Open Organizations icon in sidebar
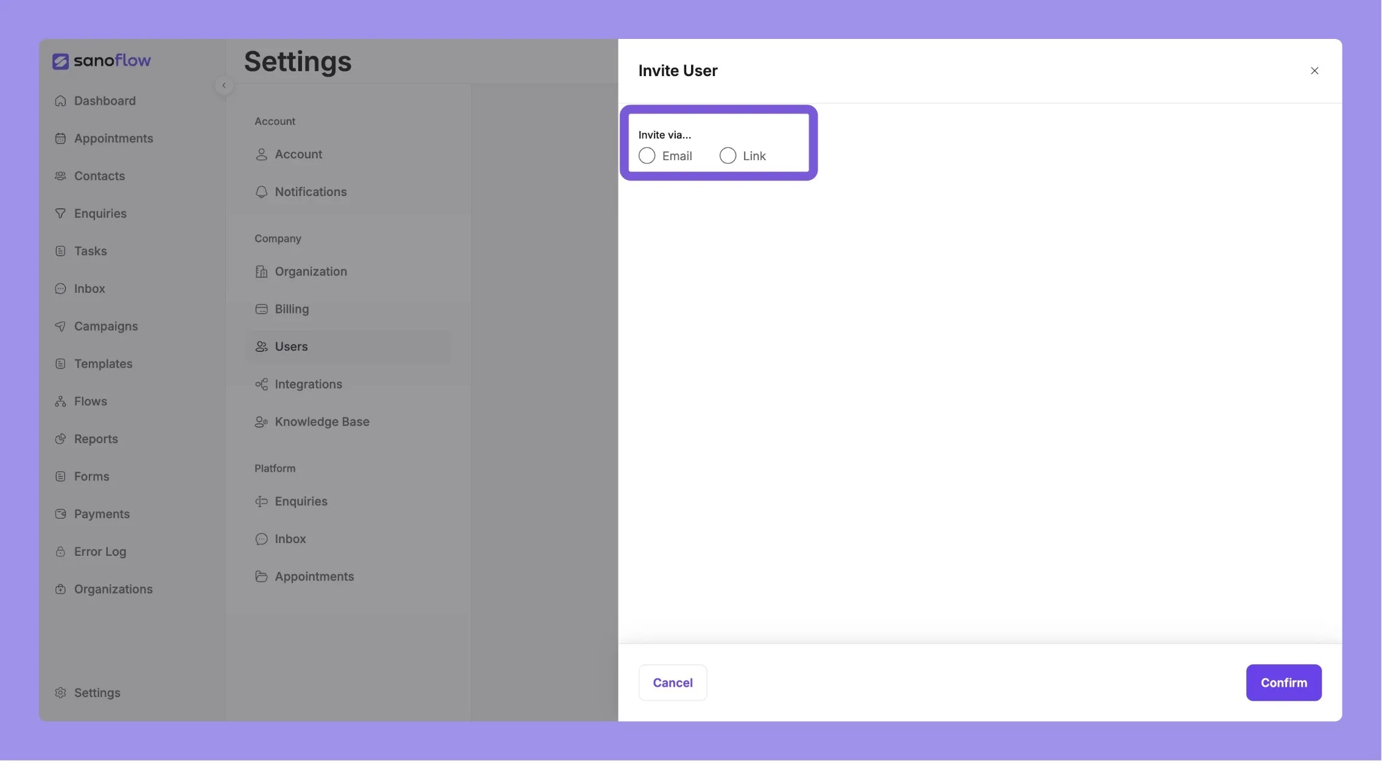This screenshot has width=1382, height=761. click(60, 589)
